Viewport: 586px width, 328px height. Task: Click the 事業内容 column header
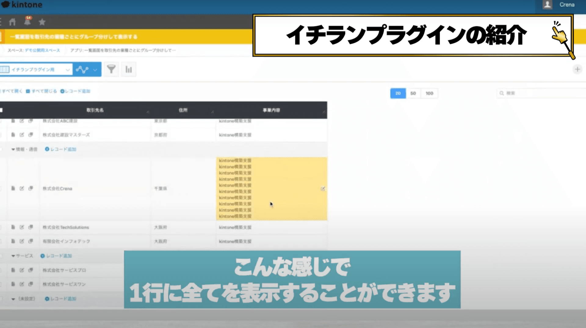(x=271, y=110)
